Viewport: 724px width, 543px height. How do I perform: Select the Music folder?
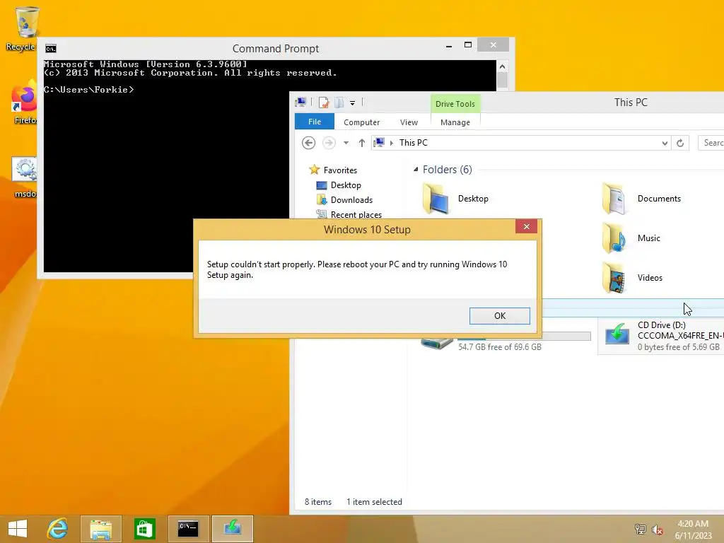coord(631,238)
